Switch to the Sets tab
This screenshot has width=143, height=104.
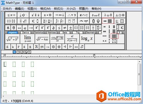point(65,32)
